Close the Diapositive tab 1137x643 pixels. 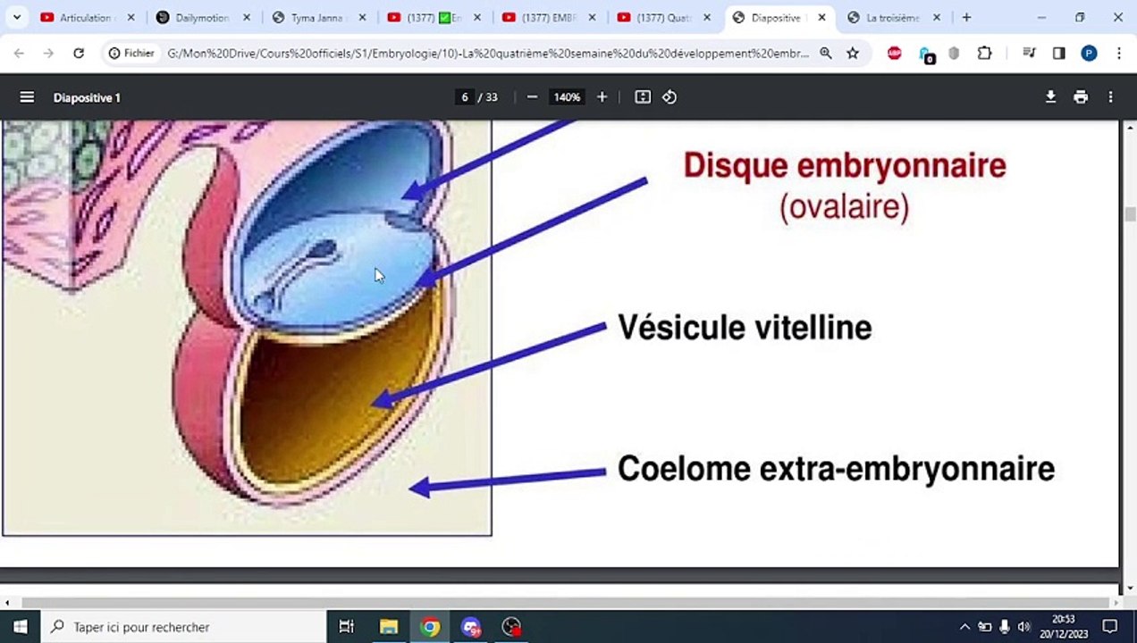821,17
